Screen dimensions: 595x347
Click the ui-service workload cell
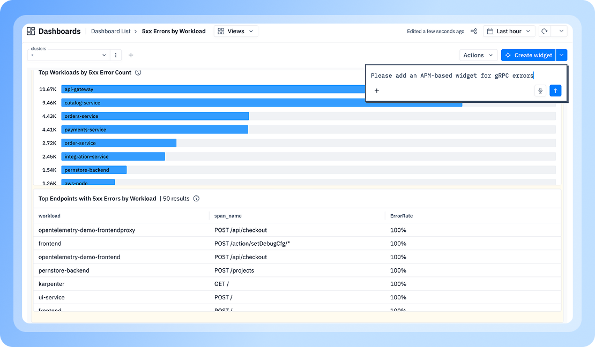tap(51, 297)
